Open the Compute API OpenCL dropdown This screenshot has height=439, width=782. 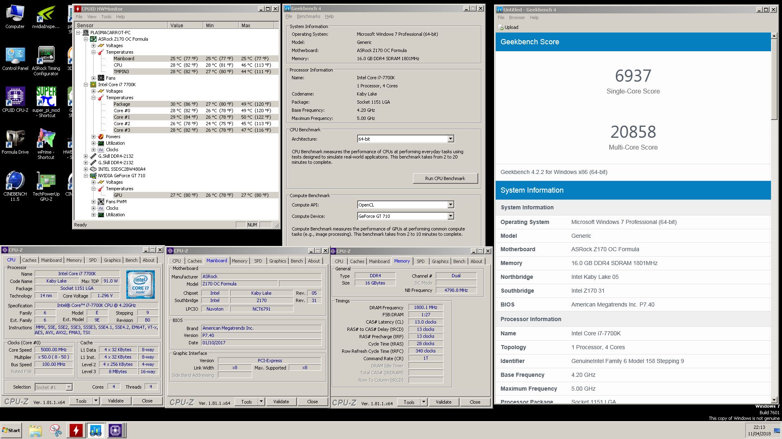(450, 205)
